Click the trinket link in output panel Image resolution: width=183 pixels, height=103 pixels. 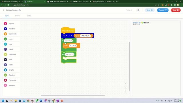coord(145,23)
